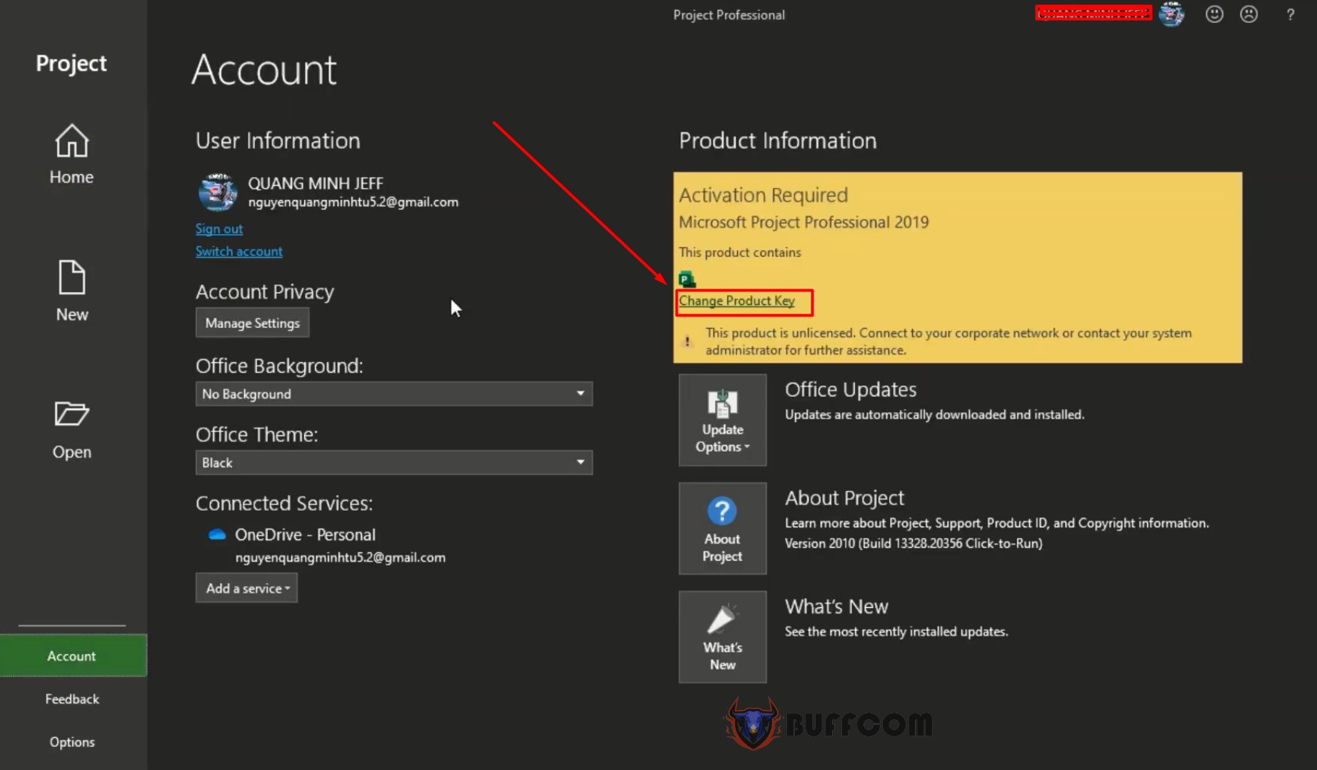The width and height of the screenshot is (1317, 770).
Task: Expand the Office Theme dropdown
Action: tap(394, 463)
